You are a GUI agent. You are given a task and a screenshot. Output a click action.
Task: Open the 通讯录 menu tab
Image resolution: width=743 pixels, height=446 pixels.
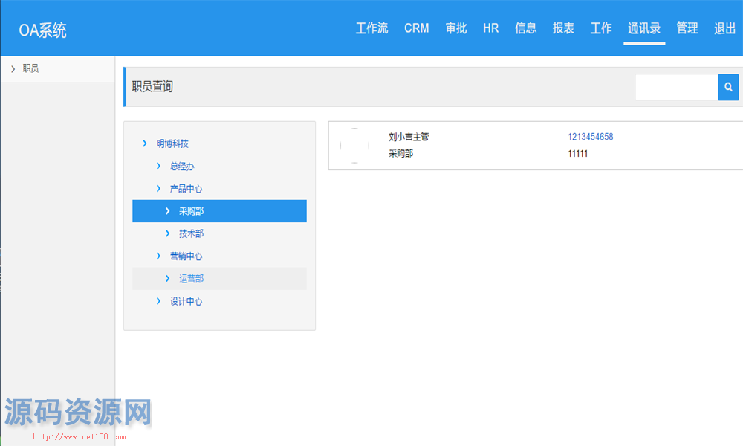643,28
